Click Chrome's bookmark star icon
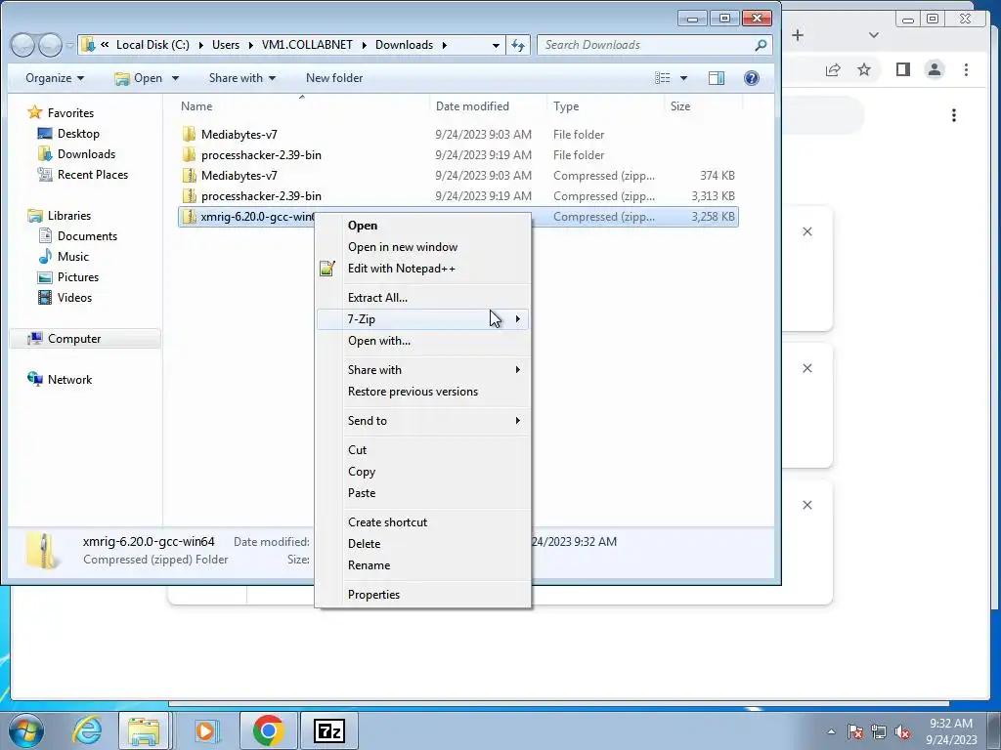This screenshot has width=1001, height=750. point(864,69)
